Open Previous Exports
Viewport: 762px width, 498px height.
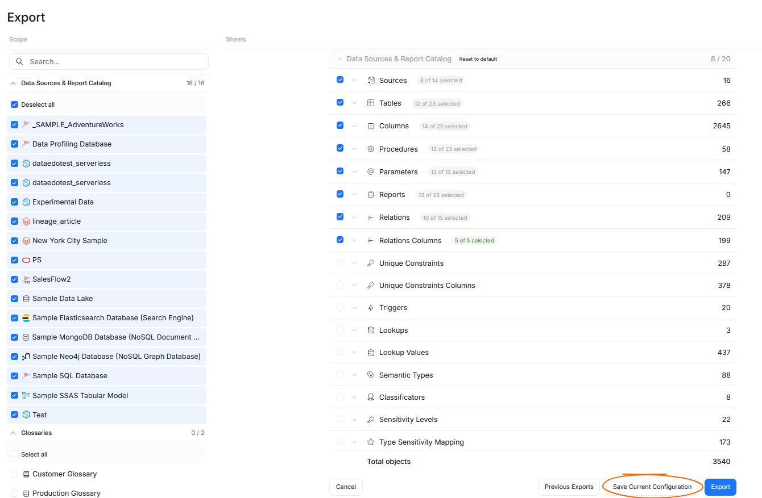click(569, 487)
